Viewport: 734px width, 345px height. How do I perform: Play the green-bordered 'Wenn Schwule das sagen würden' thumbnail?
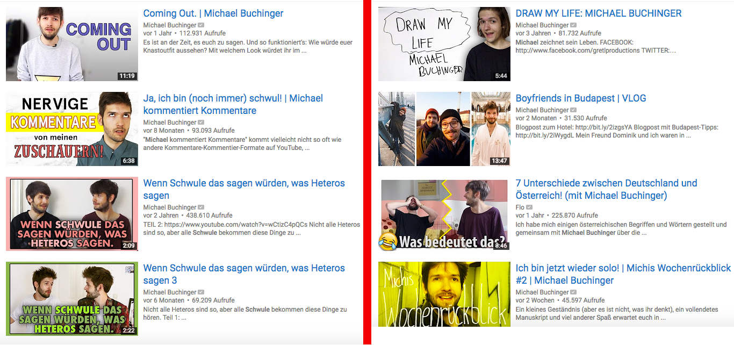71,299
